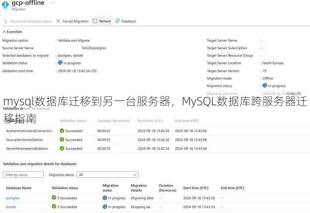Focus the Filter by name field
Screen dimensions: 310x213
pyautogui.click(x=24, y=175)
